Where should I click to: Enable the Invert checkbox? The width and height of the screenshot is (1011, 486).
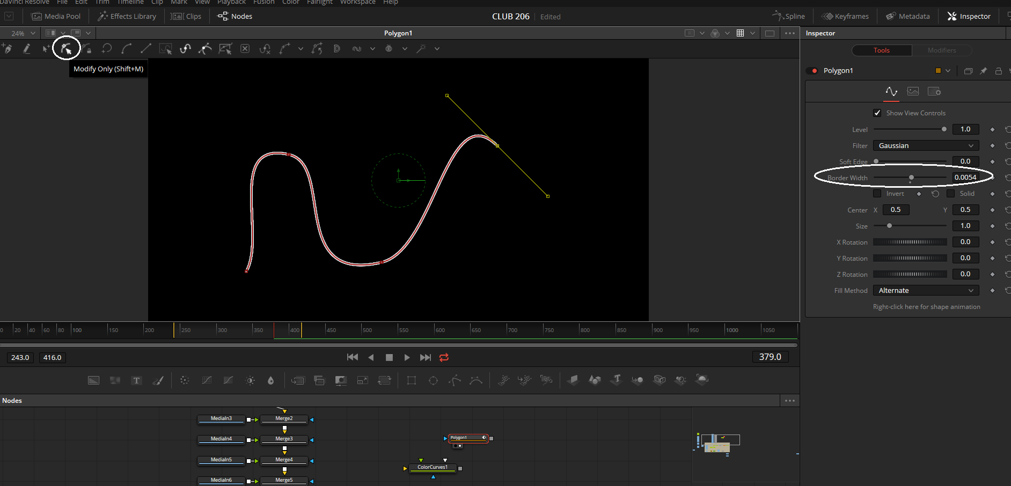877,194
